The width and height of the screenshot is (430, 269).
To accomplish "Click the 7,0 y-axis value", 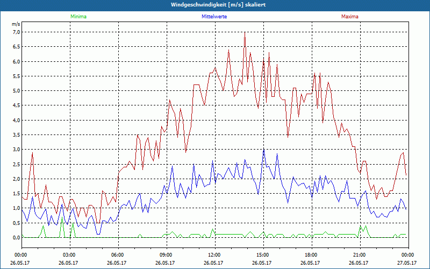I will 17,32.
